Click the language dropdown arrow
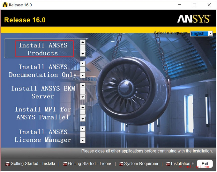Screen dimensions: 217x172 tap(210, 33)
